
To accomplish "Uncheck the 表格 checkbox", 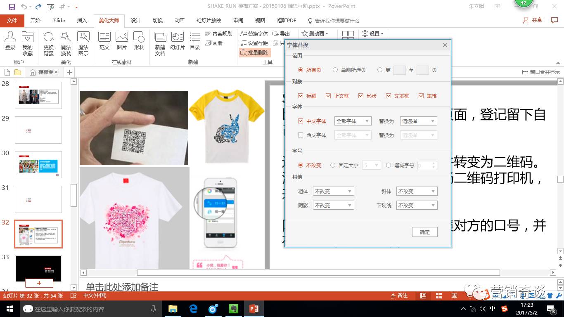I will pyautogui.click(x=421, y=96).
